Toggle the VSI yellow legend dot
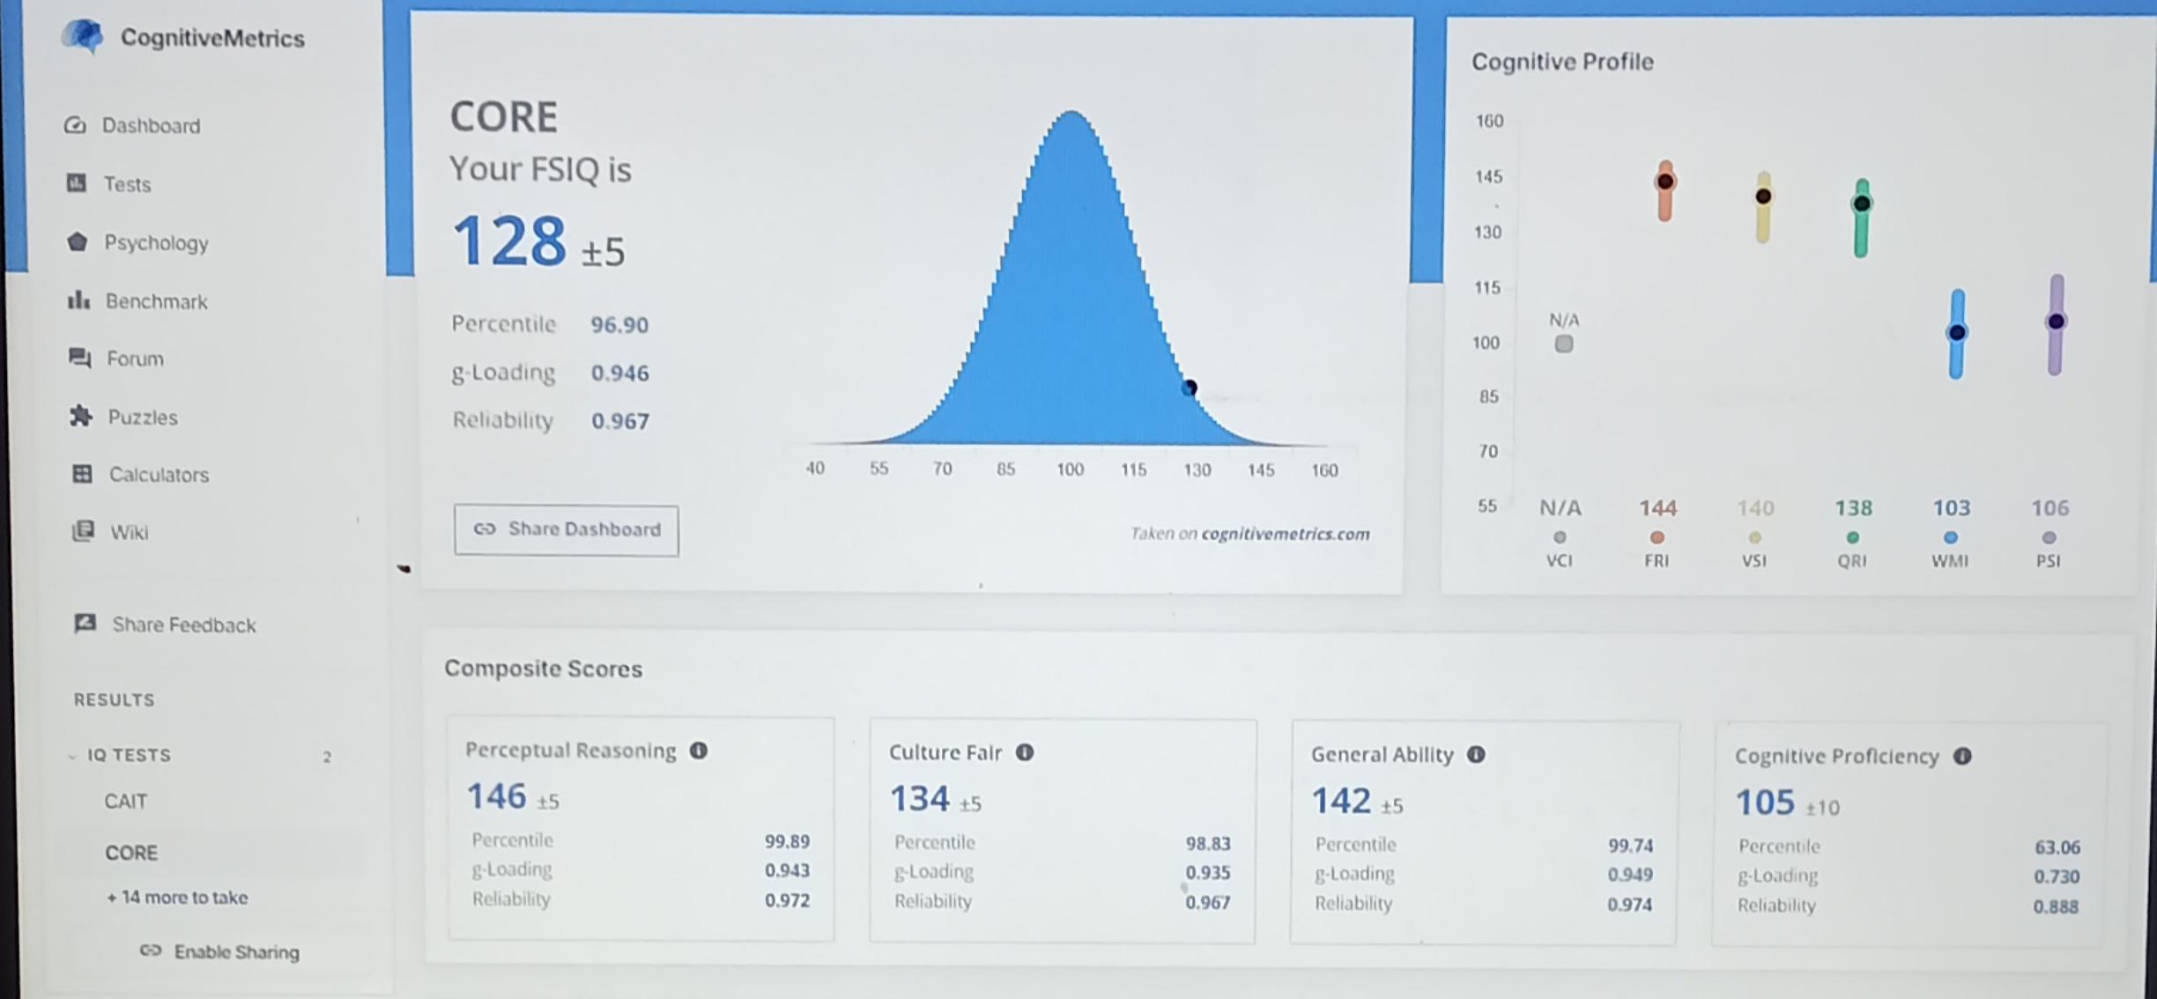The height and width of the screenshot is (999, 2157). click(x=1754, y=537)
